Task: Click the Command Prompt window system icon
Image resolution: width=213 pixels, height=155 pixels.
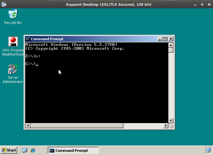Action: 28,39
